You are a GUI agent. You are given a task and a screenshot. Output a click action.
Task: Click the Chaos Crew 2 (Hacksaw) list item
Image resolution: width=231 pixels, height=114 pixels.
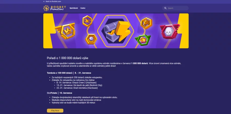click(76, 82)
